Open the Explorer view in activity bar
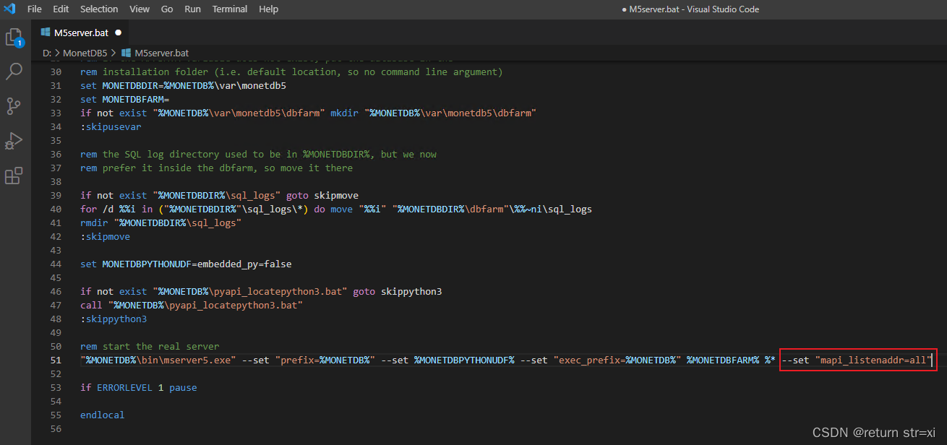 click(x=14, y=37)
